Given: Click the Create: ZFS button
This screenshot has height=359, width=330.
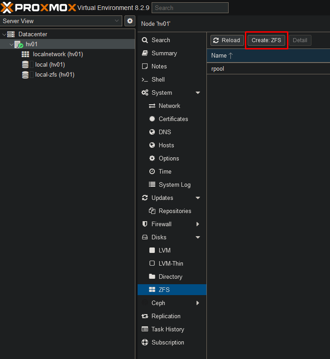Looking at the screenshot, I should click(x=267, y=40).
